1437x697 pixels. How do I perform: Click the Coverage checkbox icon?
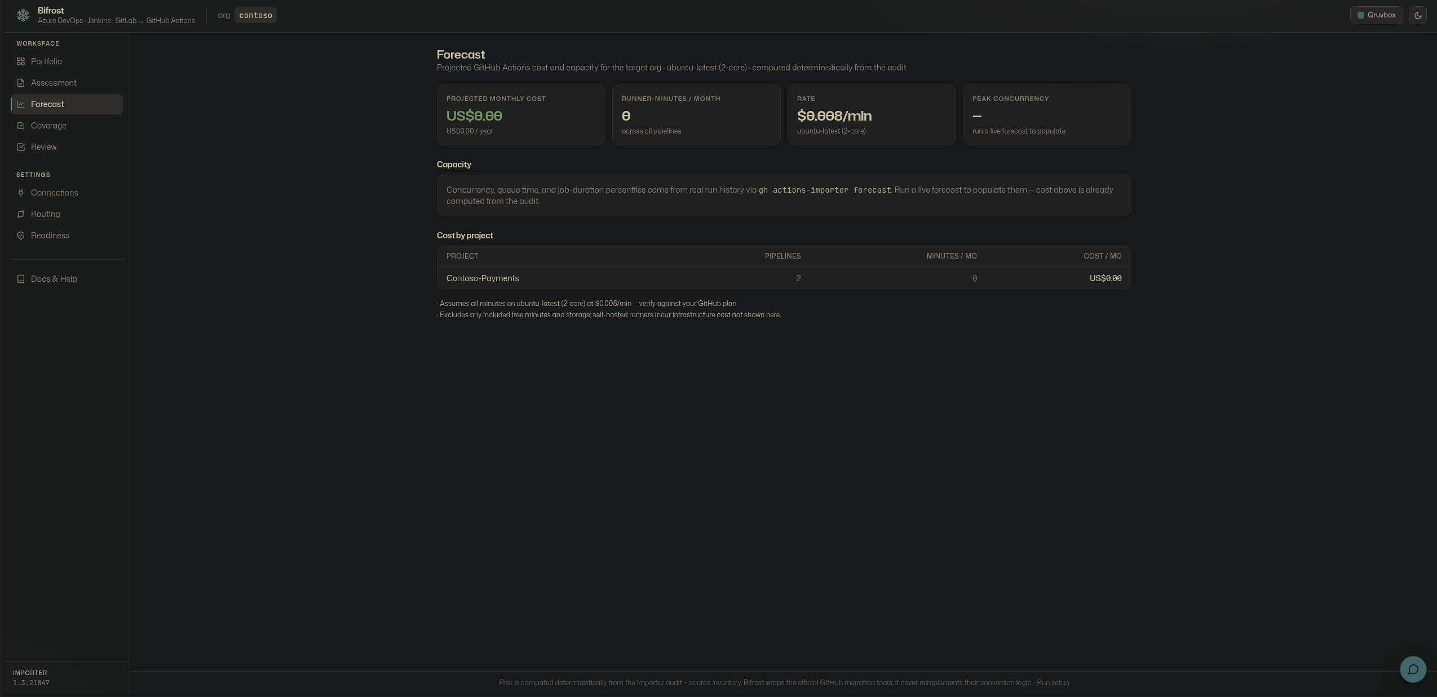click(21, 126)
